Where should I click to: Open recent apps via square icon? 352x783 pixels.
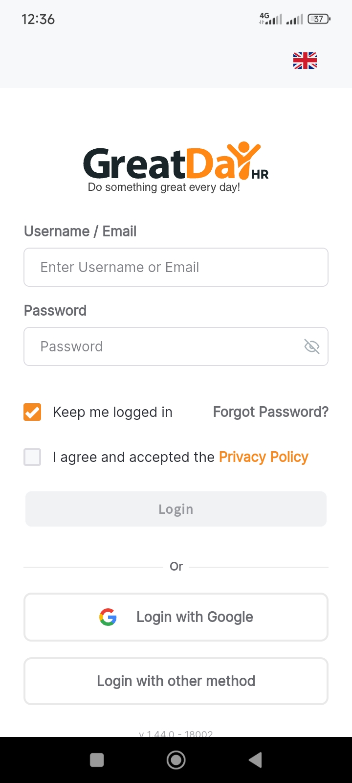[x=97, y=760]
